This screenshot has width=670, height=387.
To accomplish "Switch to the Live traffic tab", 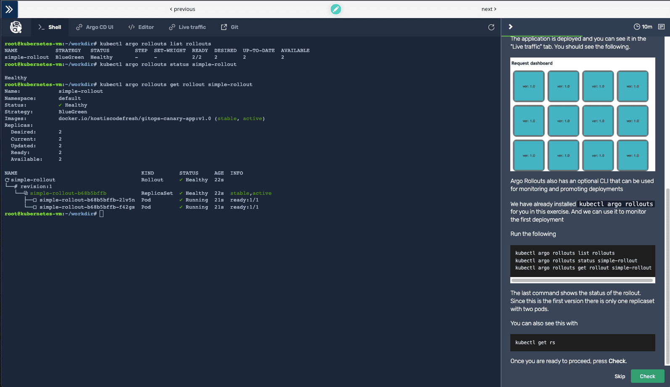I will coord(187,27).
